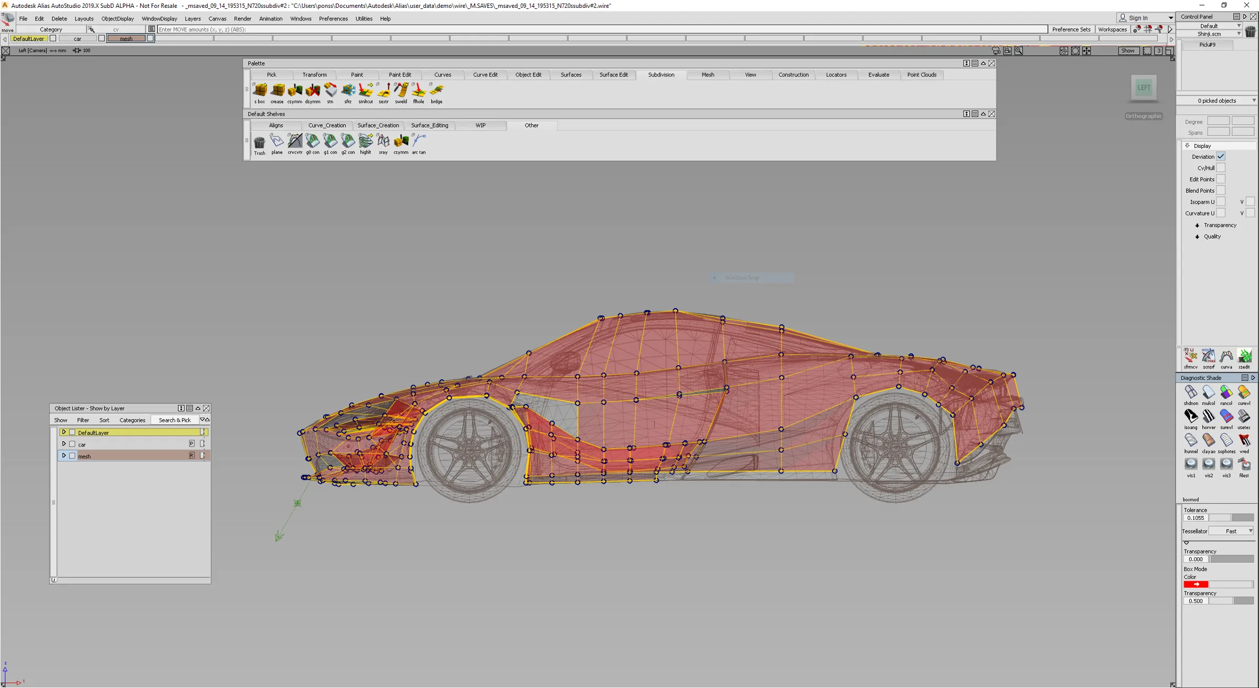Image resolution: width=1259 pixels, height=688 pixels.
Task: Toggle the xray shelf tool
Action: point(383,144)
